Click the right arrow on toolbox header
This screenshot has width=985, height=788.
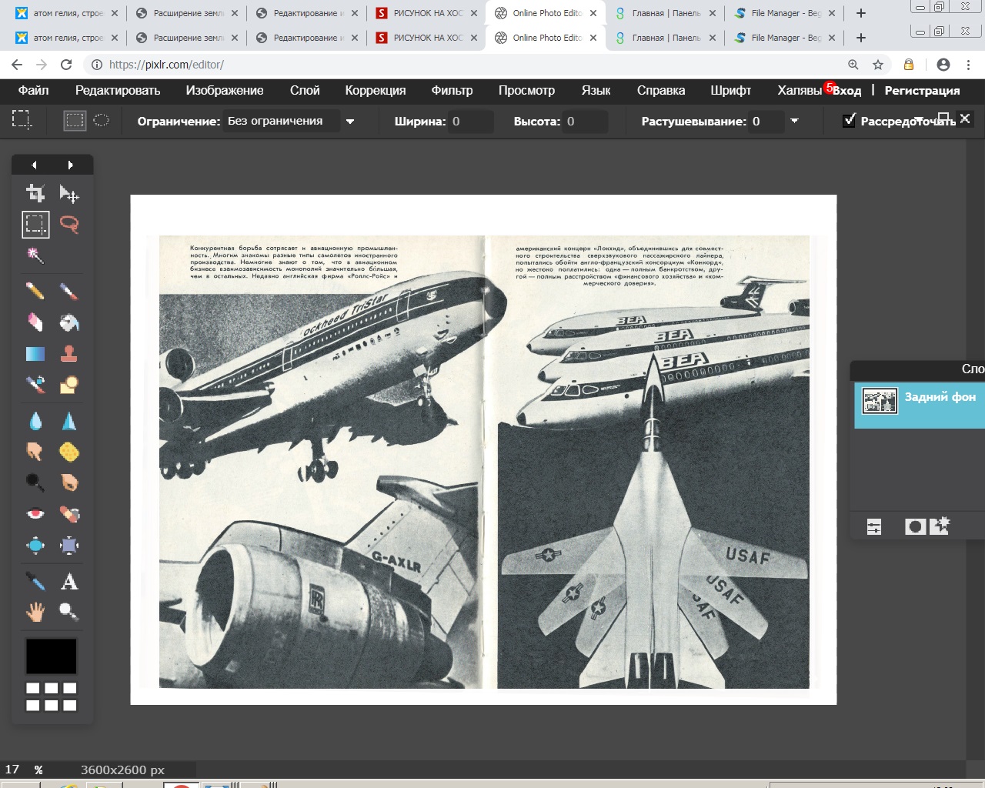70,165
